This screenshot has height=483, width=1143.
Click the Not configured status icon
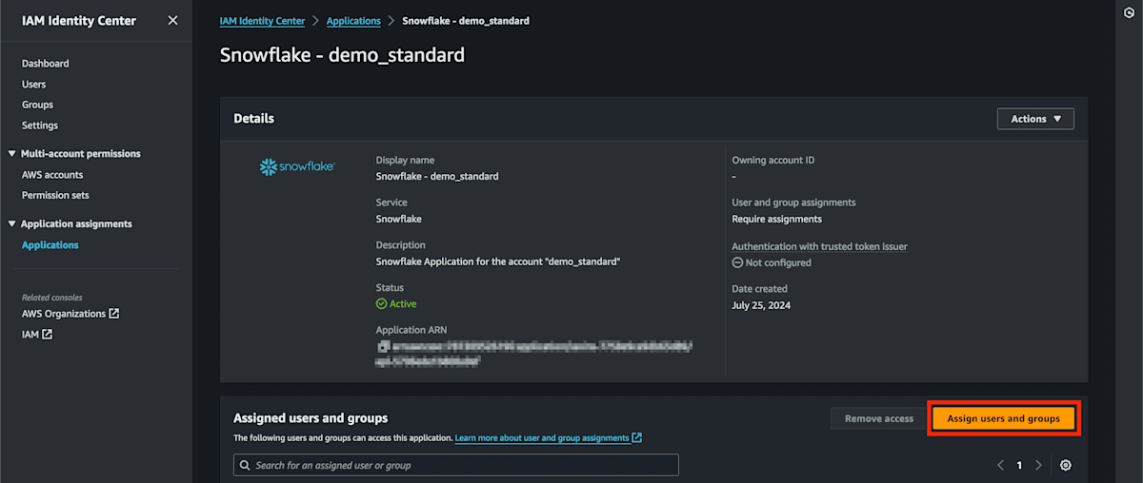(737, 262)
